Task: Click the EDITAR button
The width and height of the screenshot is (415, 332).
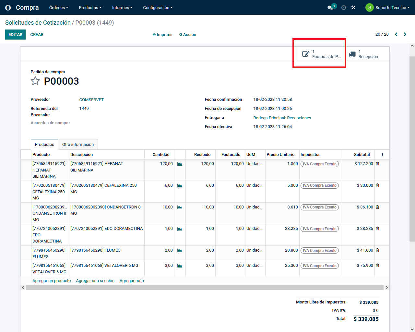Action: 15,35
